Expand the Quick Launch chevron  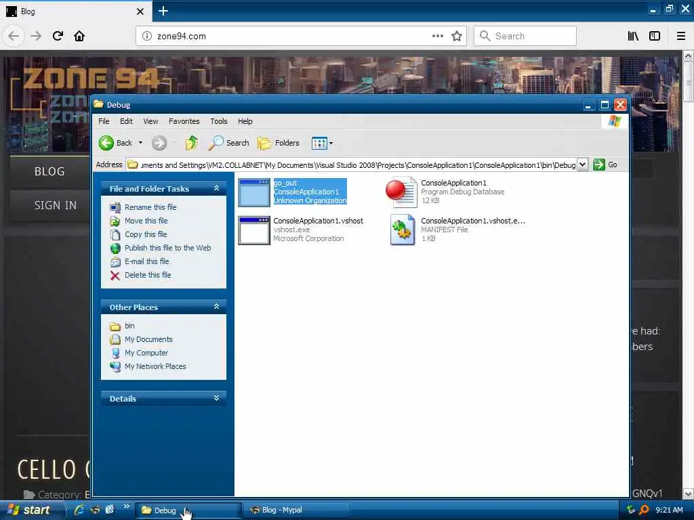pyautogui.click(x=126, y=506)
